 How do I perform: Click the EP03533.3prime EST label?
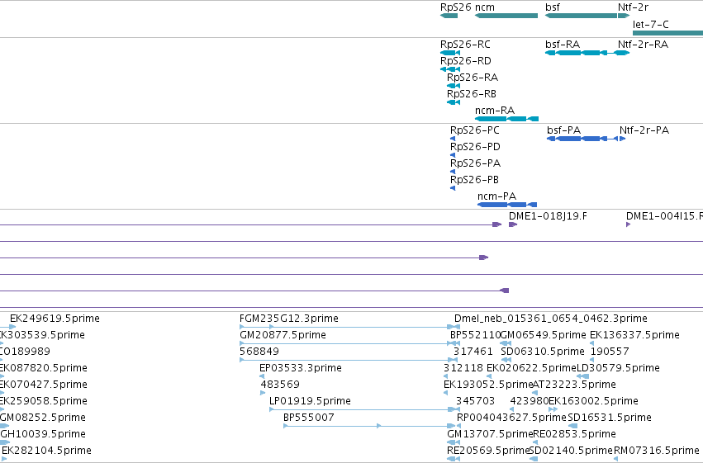pos(301,368)
